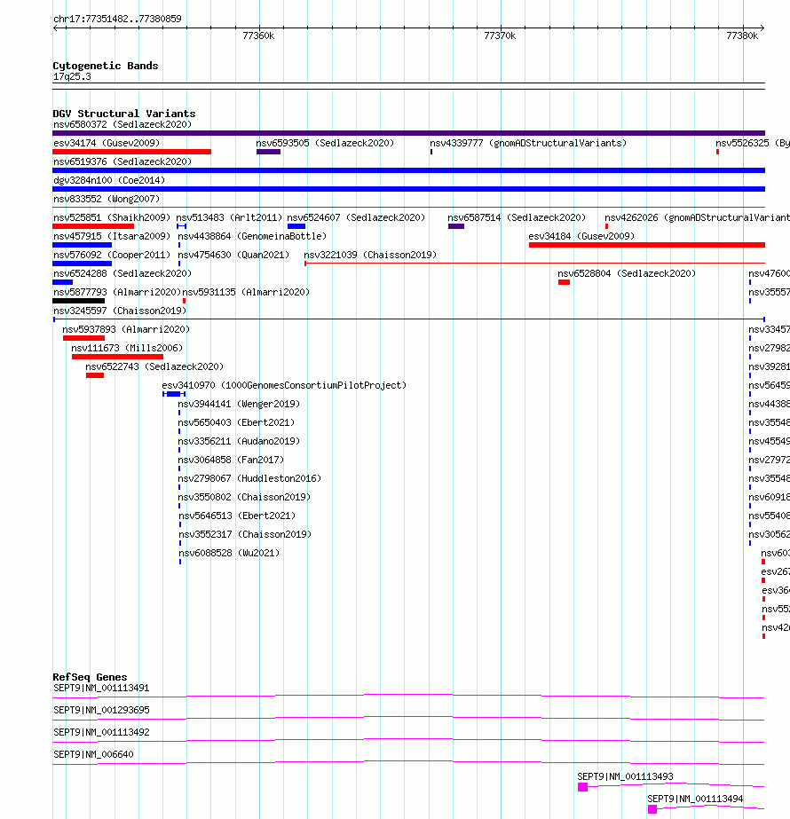Click the nsv3064858 (Fan2017) label

[x=231, y=461]
